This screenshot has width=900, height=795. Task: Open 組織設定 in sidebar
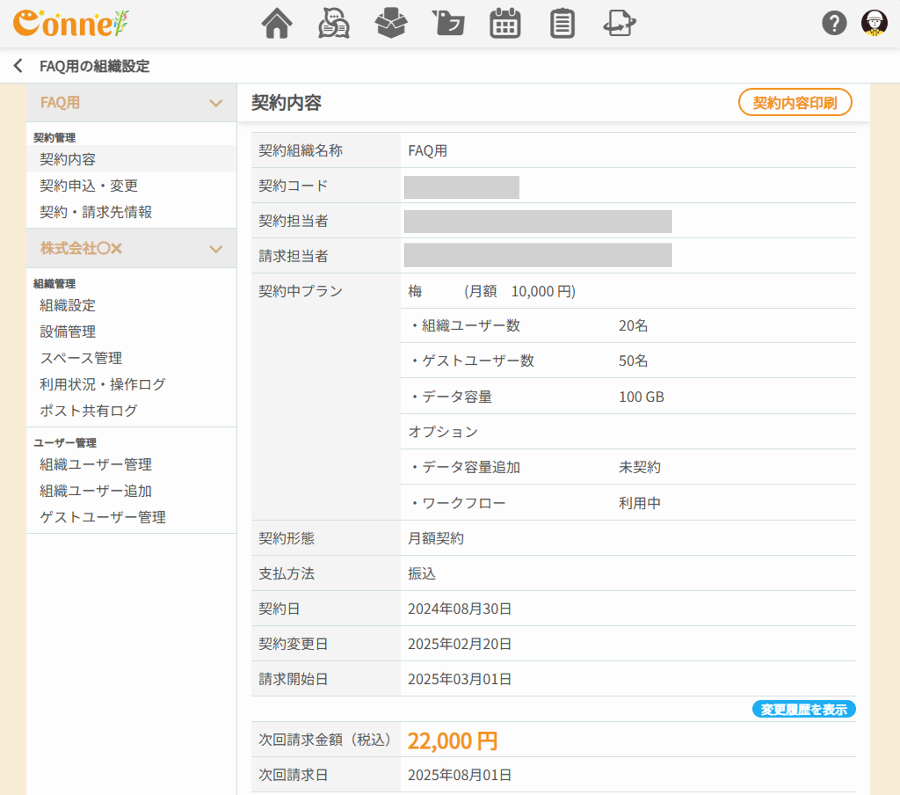pyautogui.click(x=68, y=305)
